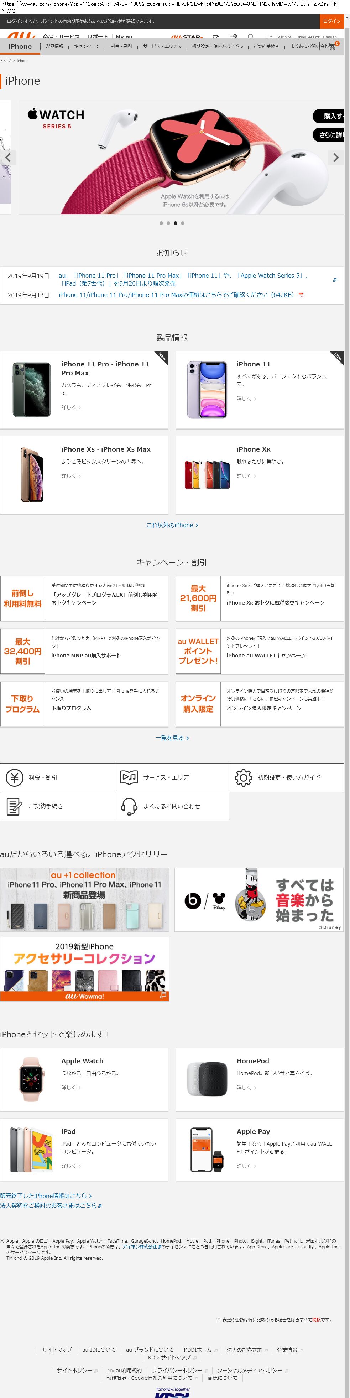Click yen icon 料金・割引 tile

coord(57,778)
